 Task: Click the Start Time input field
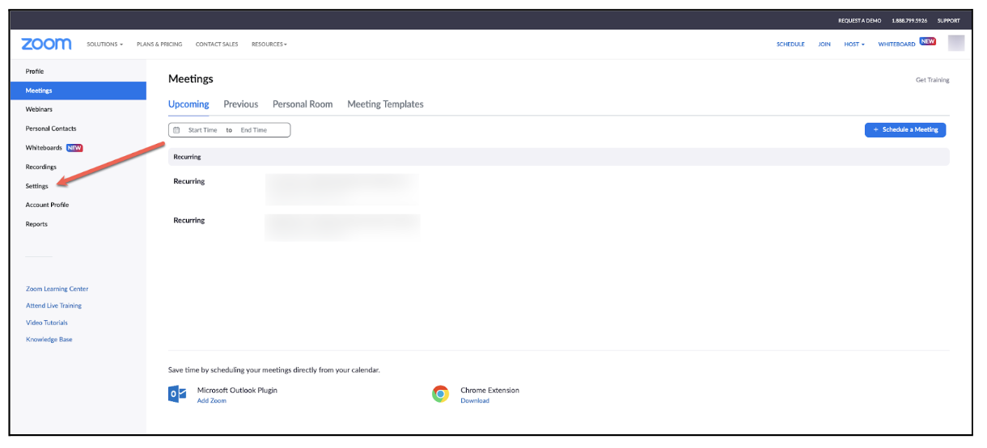point(202,130)
